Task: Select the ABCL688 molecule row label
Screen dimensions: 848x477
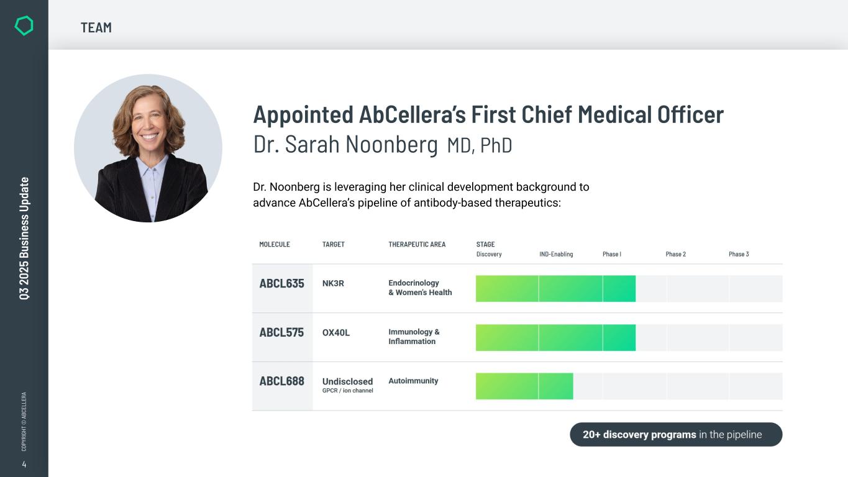Action: [281, 381]
